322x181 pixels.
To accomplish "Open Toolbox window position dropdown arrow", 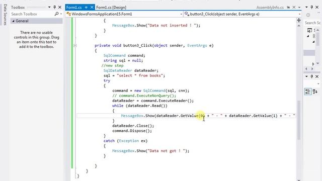I will [x=49, y=7].
